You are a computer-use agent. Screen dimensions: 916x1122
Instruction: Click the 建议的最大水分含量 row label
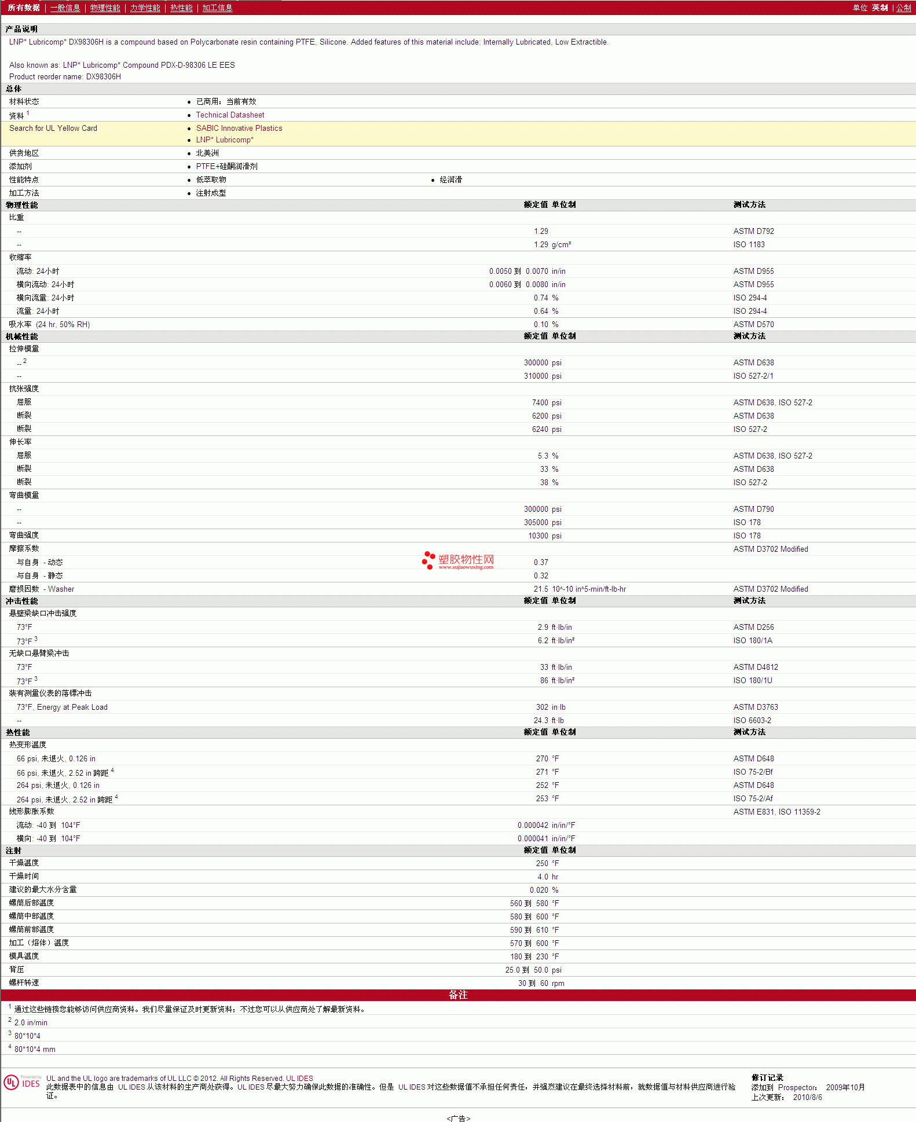tap(43, 890)
